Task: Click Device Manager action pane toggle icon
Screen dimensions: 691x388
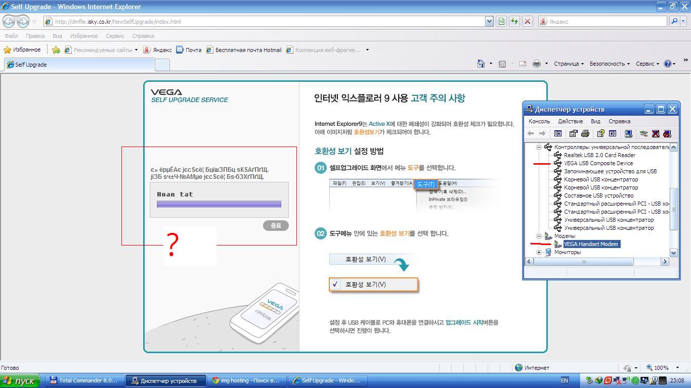Action: [613, 133]
